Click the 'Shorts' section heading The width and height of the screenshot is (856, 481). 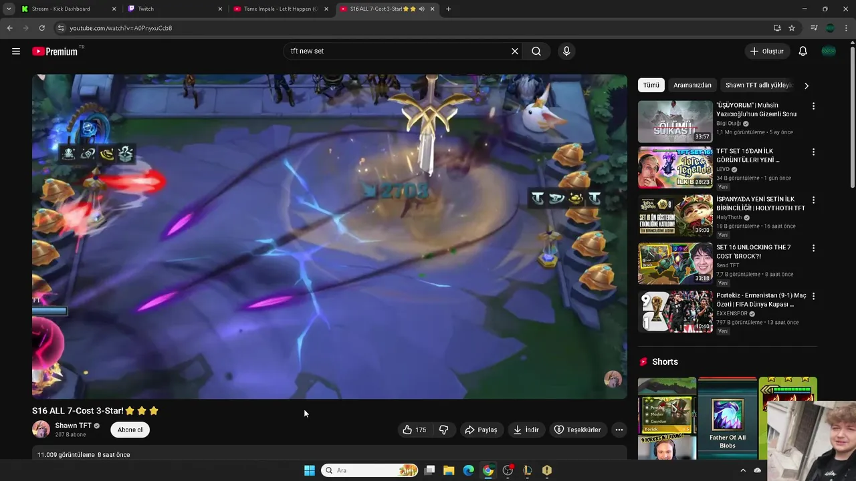(x=665, y=361)
